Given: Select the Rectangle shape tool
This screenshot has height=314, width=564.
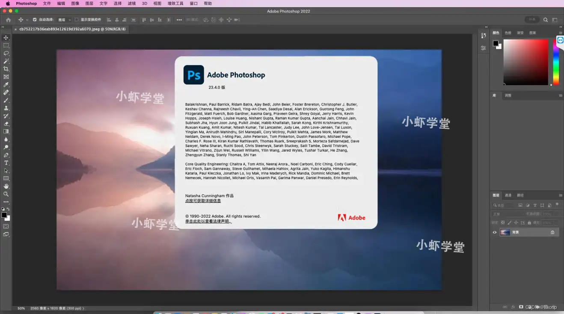Looking at the screenshot, I should tap(6, 178).
